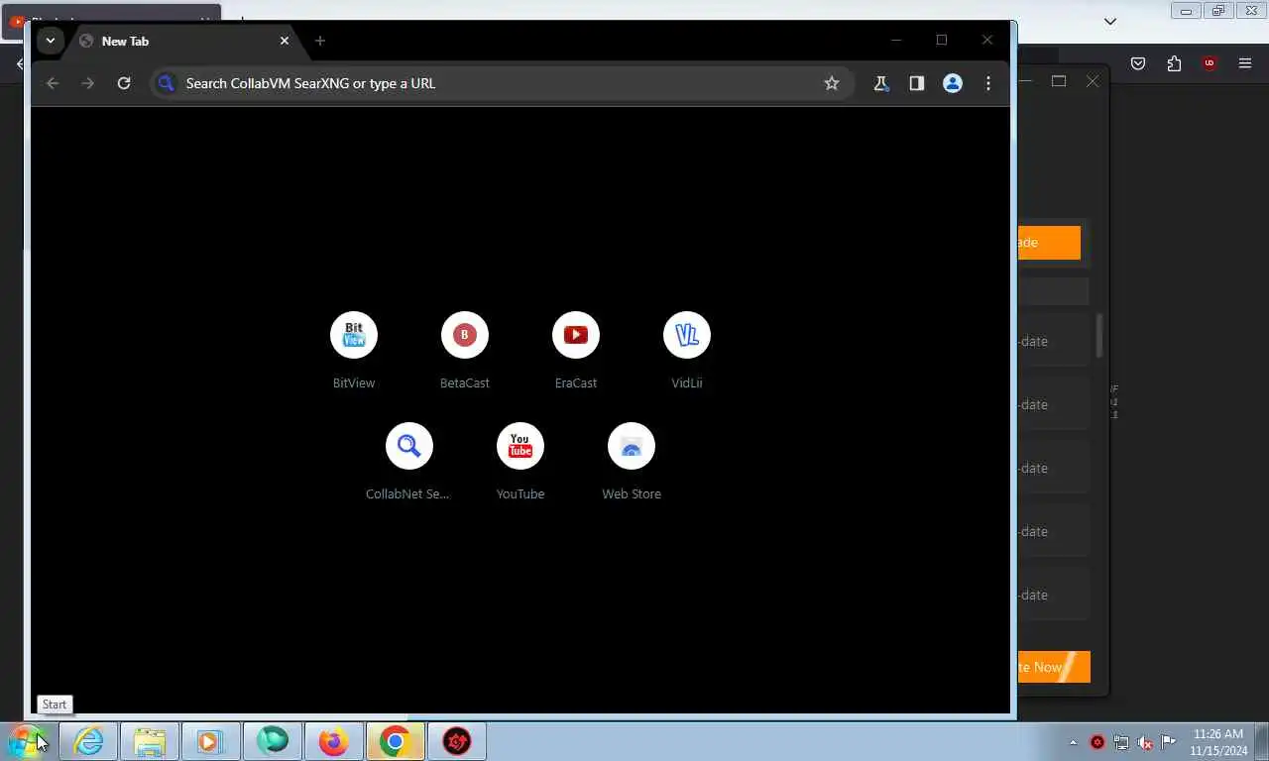Open the red gear app on taskbar
The image size is (1269, 761).
tap(456, 741)
